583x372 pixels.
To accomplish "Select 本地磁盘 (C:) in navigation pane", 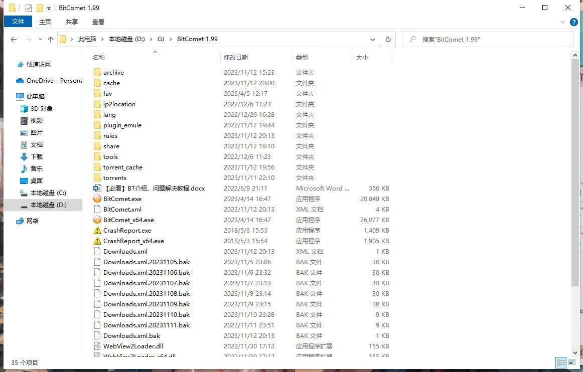I will (43, 193).
